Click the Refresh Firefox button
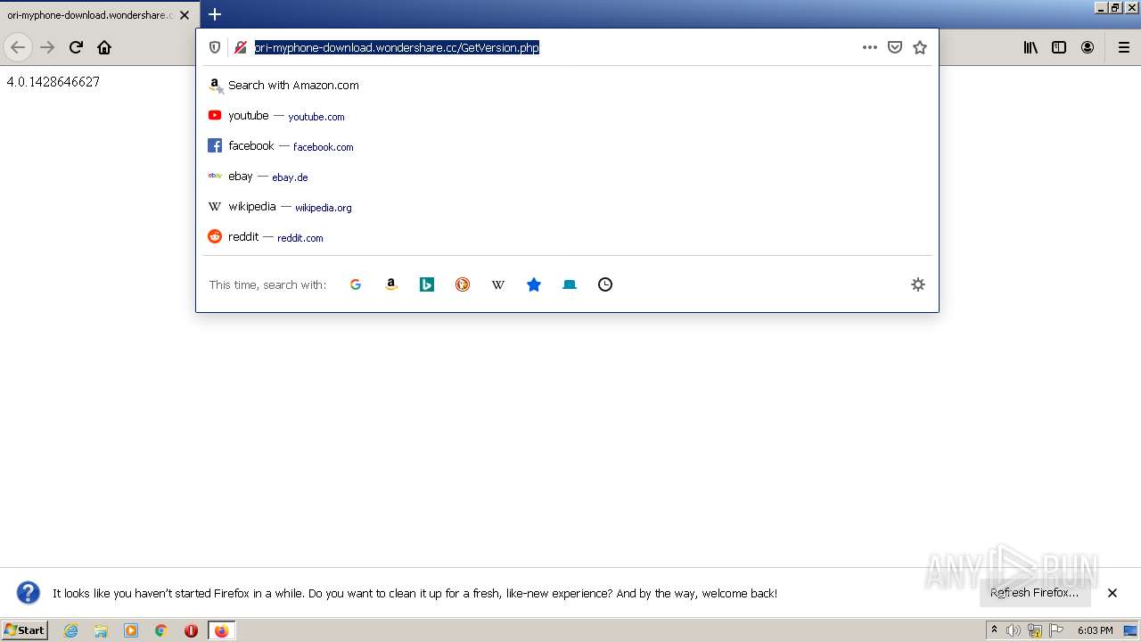Screen dimensions: 1141x642 (1035, 593)
